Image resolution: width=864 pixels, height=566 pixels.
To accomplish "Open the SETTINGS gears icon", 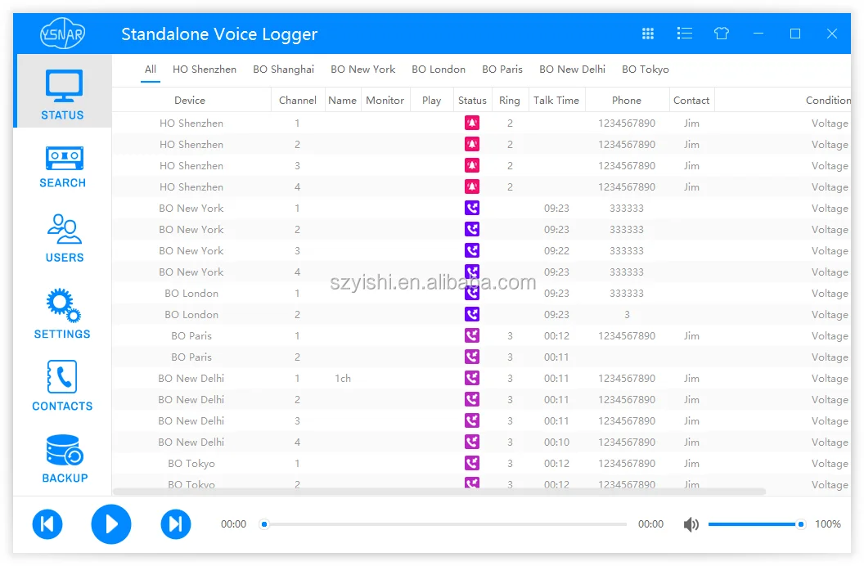I will (x=62, y=312).
